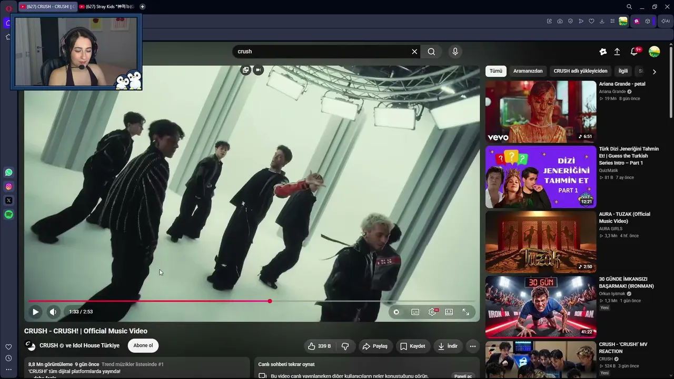The height and width of the screenshot is (379, 674).
Task: Open history clock in browser sidebar
Action: (x=8, y=358)
